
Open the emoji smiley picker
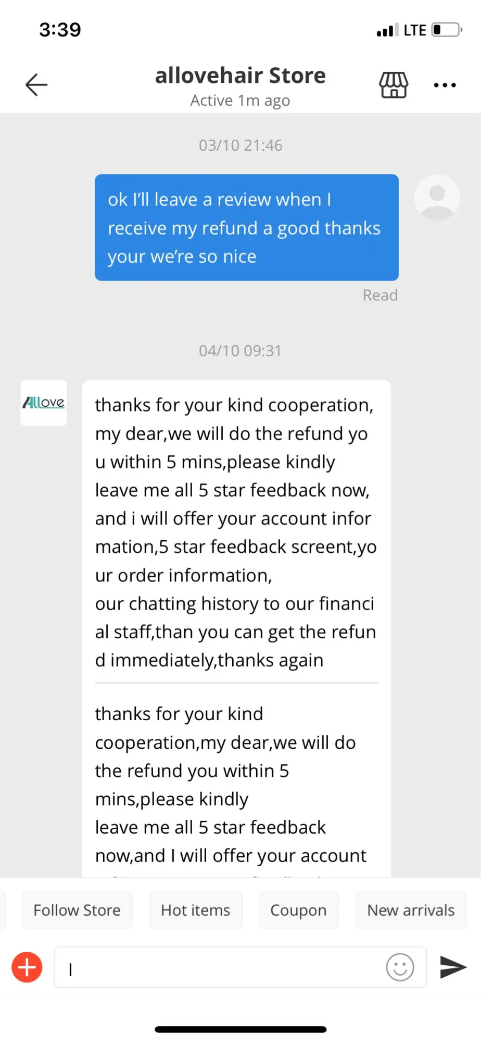pyautogui.click(x=400, y=967)
